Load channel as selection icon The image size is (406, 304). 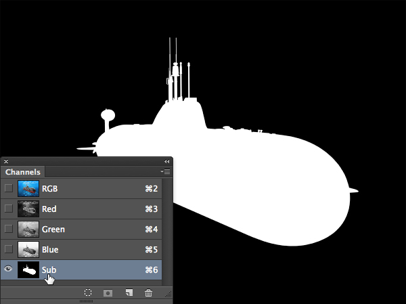[88, 292]
